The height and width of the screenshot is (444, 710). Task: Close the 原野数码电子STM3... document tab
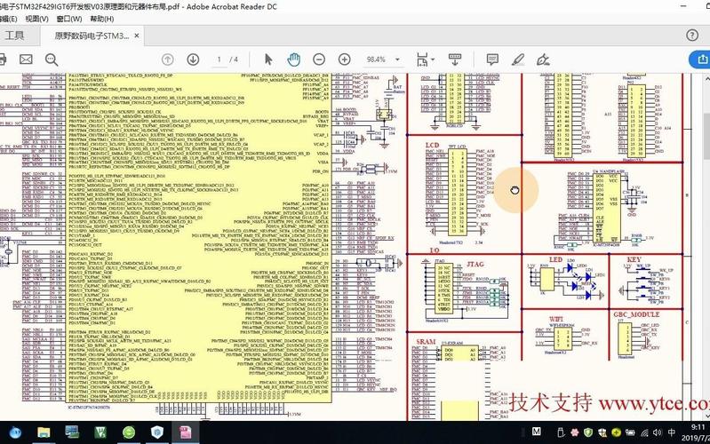coord(136,36)
